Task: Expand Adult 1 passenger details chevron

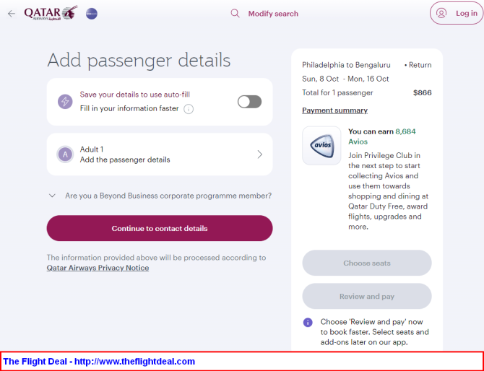Action: pyautogui.click(x=259, y=154)
